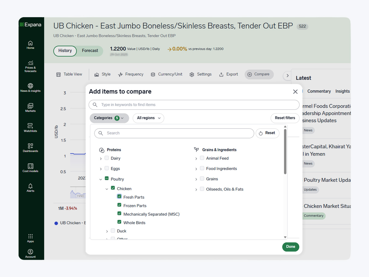Click the Compare plus button
This screenshot has height=277, width=369.
point(259,74)
